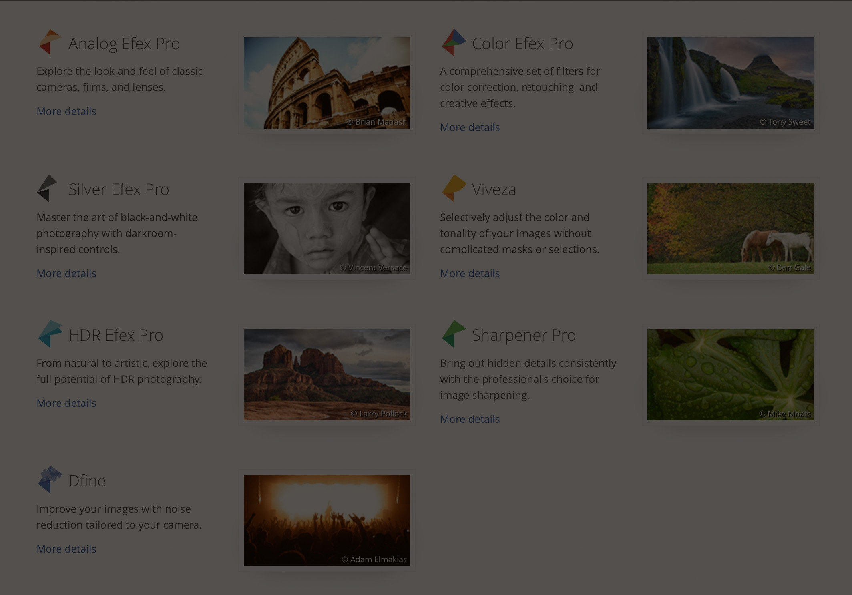Click the Dfine logo icon
Viewport: 852px width, 595px height.
[50, 479]
